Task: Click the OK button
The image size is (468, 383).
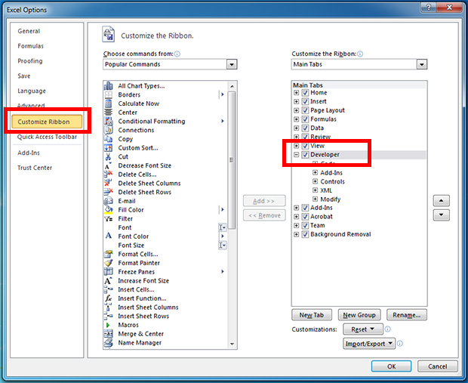Action: (391, 366)
